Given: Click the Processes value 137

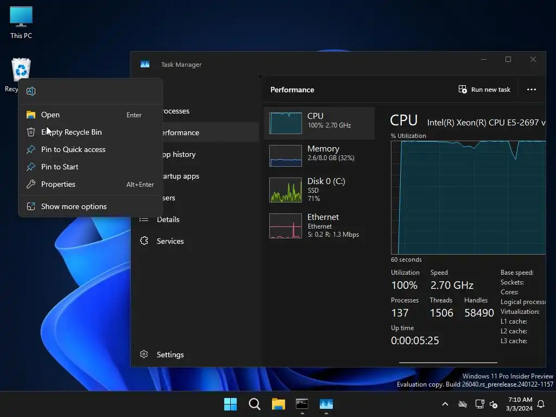Looking at the screenshot, I should 400,313.
